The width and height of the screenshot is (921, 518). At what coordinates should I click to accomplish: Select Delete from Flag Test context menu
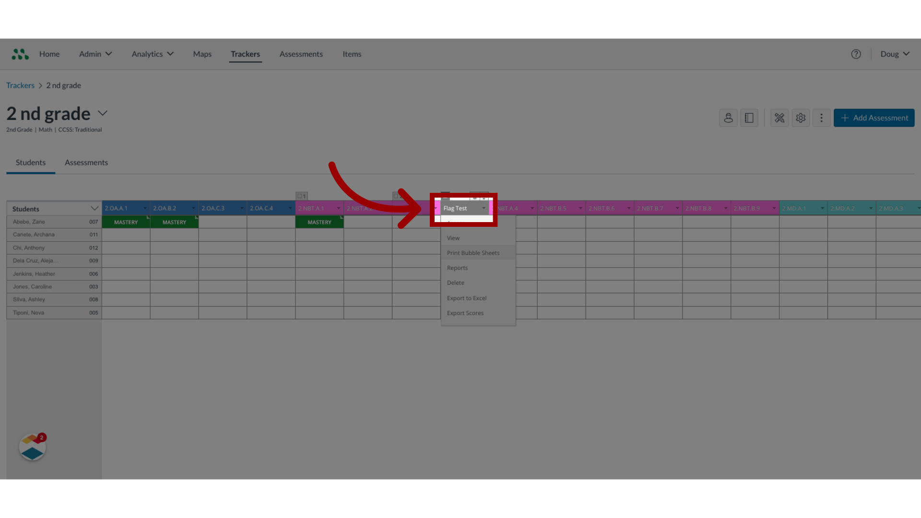(455, 283)
